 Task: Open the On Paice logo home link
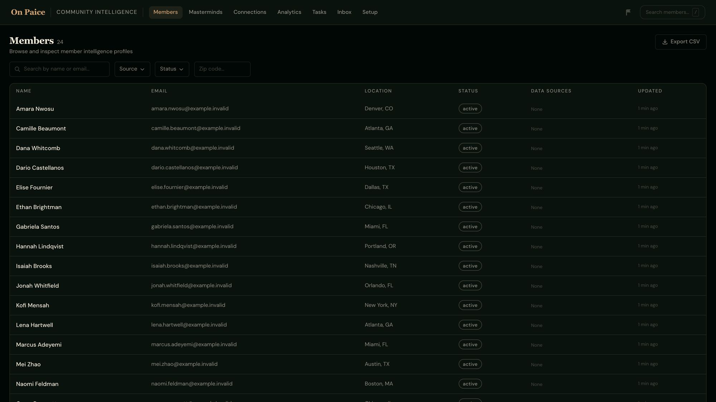tap(28, 12)
